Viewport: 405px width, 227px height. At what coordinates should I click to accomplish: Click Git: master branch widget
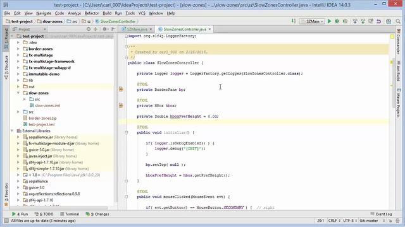pyautogui.click(x=372, y=221)
